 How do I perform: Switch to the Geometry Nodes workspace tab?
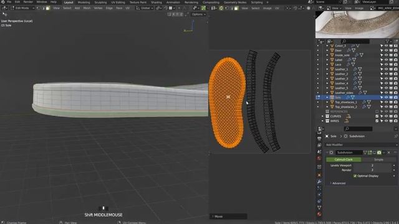pyautogui.click(x=235, y=2)
